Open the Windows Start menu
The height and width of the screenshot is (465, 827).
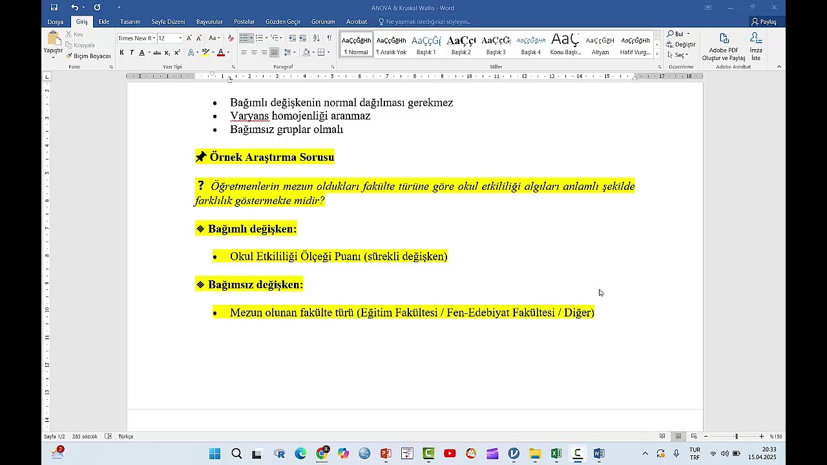[x=215, y=454]
